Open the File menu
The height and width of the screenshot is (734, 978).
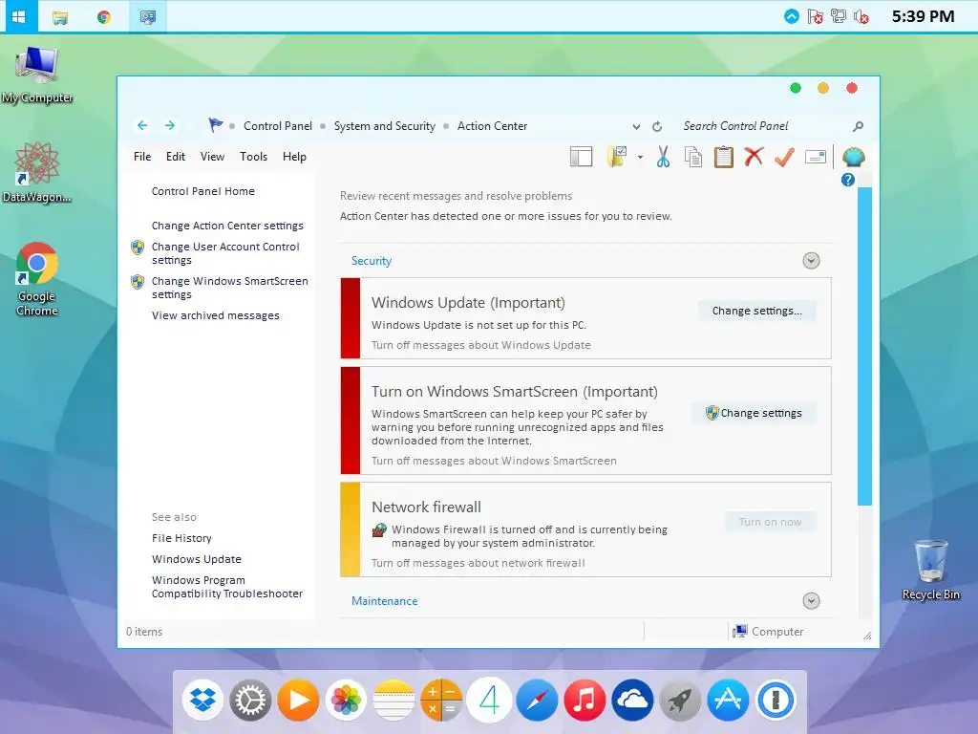tap(142, 157)
